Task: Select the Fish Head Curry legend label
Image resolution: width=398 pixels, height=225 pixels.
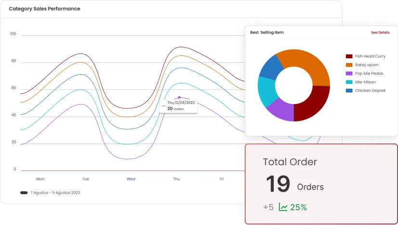Action: 370,56
